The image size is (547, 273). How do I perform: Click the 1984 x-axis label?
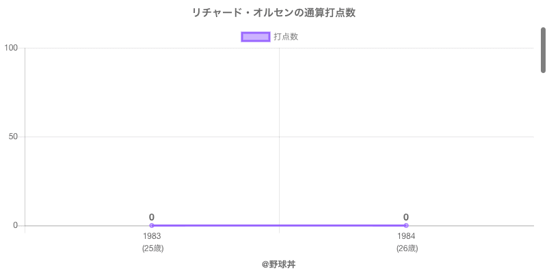tap(406, 236)
